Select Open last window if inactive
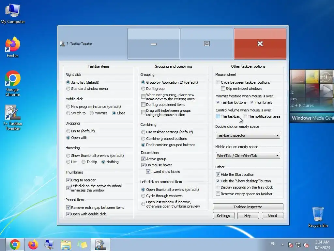This screenshot has height=251, width=334. coord(170,204)
